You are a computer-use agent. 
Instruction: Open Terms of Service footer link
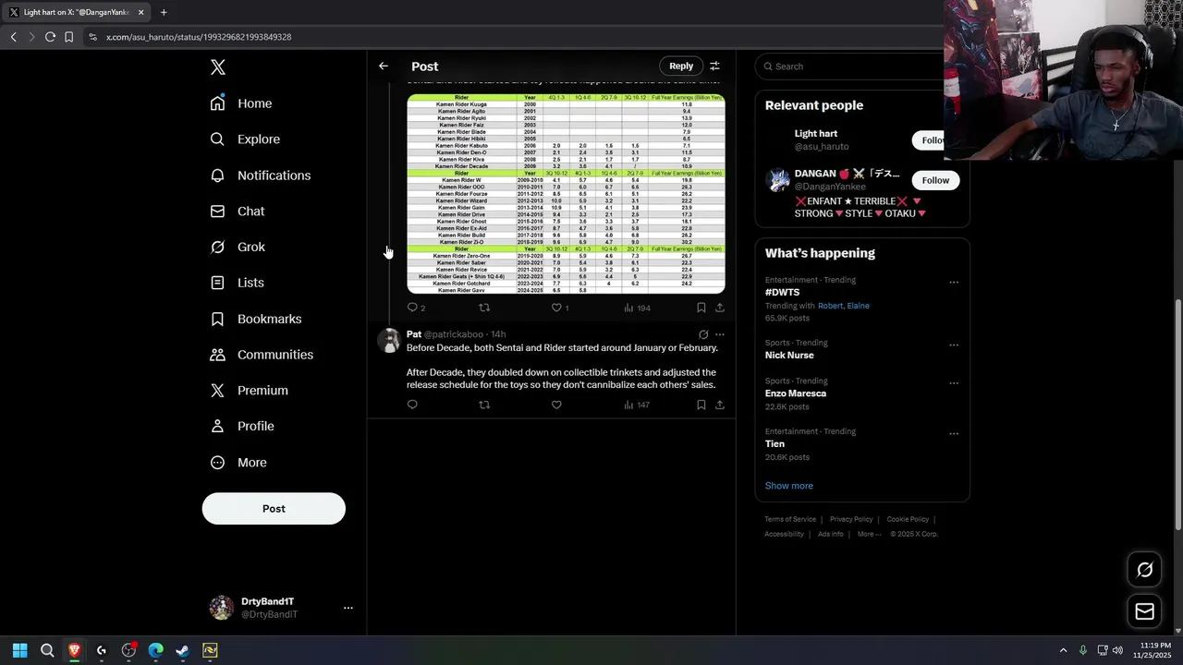pos(790,519)
